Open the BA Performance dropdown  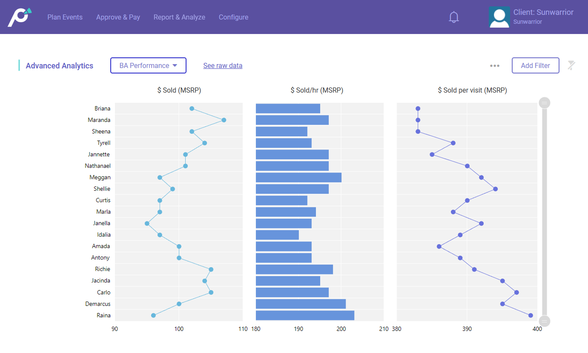click(x=148, y=65)
